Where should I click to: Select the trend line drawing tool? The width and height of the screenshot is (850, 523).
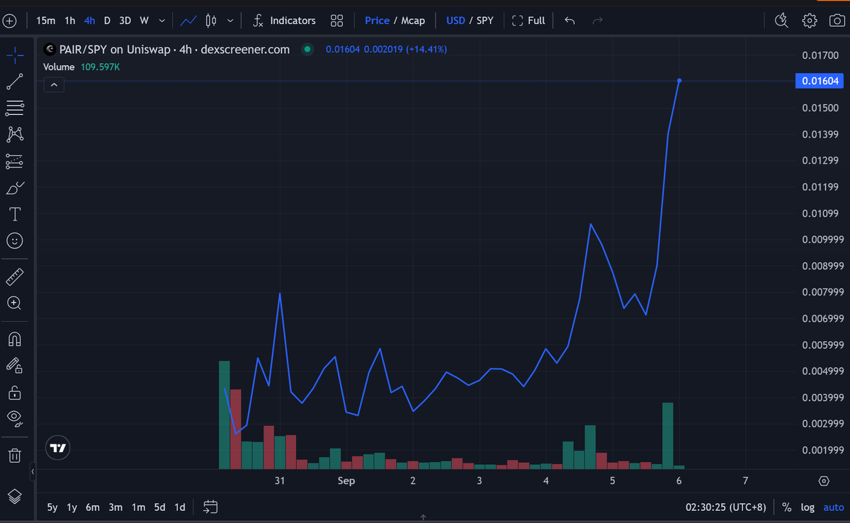click(14, 82)
